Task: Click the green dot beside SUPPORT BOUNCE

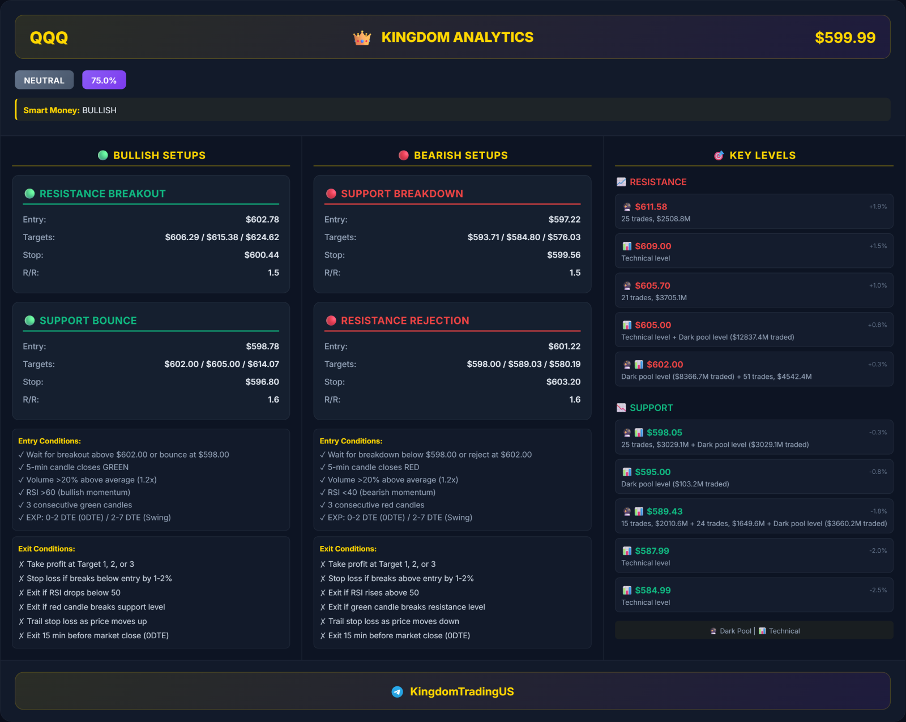Action: coord(30,321)
